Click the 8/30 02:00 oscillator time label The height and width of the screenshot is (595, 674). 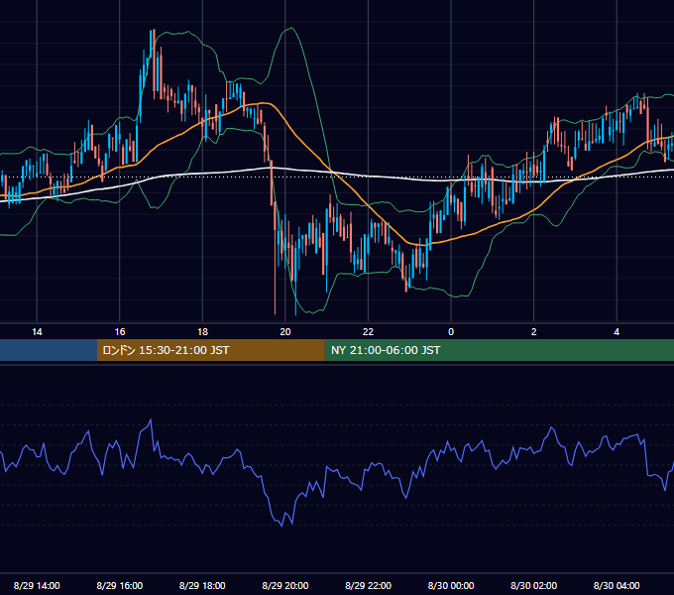534,585
